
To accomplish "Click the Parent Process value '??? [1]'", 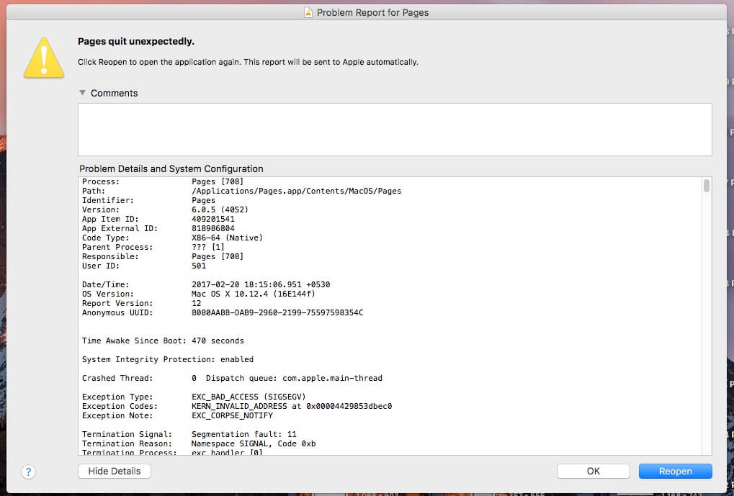I will pyautogui.click(x=208, y=247).
